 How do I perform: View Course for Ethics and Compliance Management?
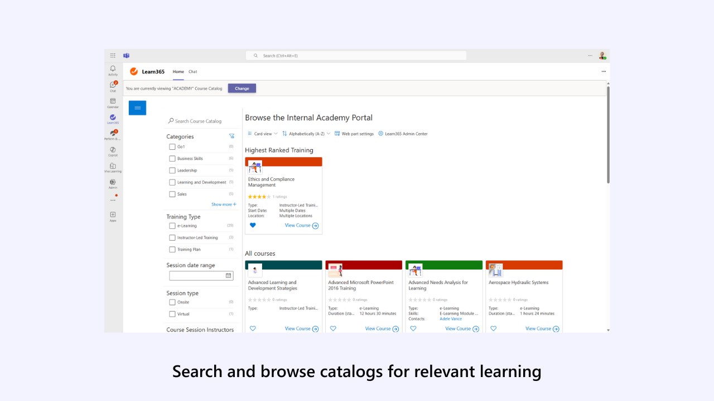(302, 226)
